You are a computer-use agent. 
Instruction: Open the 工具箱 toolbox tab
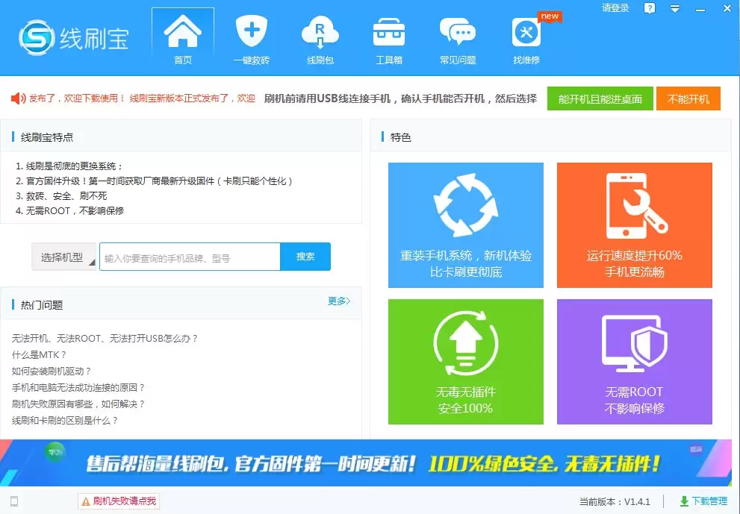pyautogui.click(x=389, y=40)
